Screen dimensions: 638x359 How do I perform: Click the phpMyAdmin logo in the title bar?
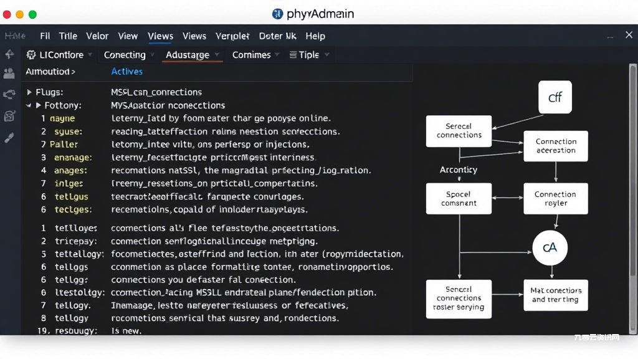[277, 14]
